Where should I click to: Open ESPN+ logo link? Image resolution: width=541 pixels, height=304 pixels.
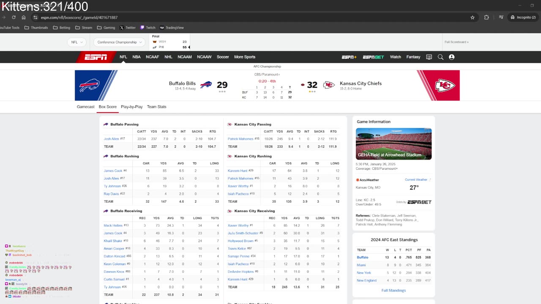(x=349, y=57)
